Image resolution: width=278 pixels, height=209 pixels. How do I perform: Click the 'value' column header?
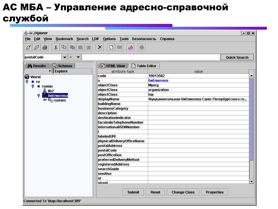coord(198,71)
